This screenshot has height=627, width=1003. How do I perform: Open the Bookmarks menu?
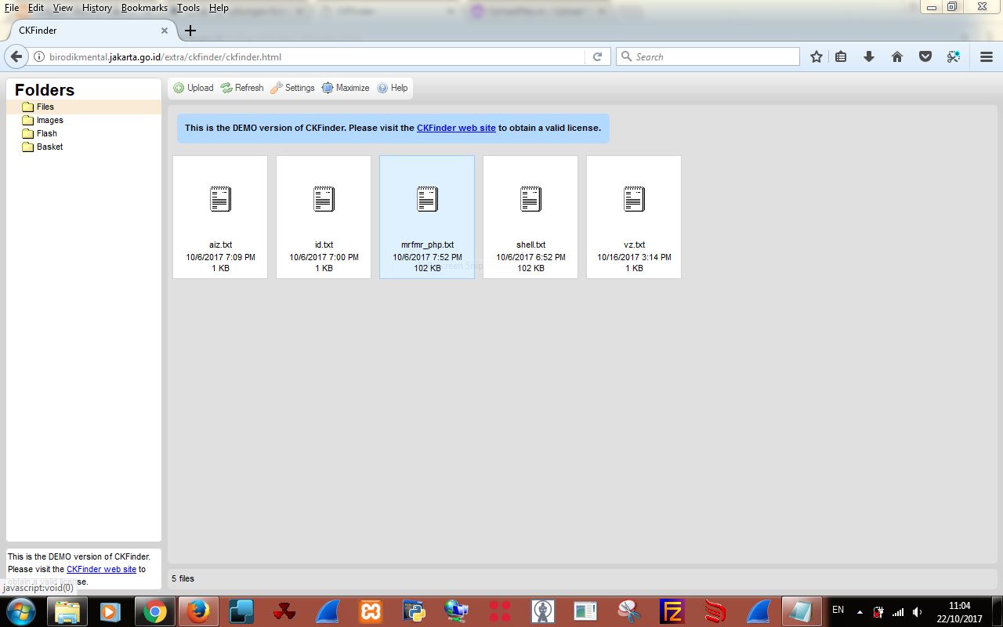(x=144, y=8)
